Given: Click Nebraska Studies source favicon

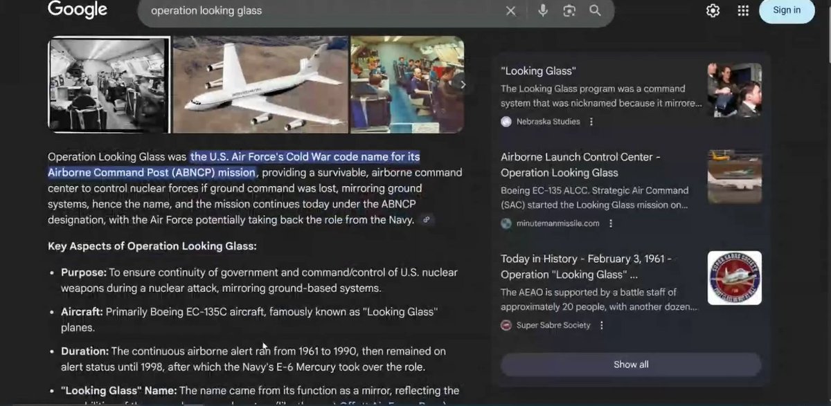Looking at the screenshot, I should tap(506, 122).
